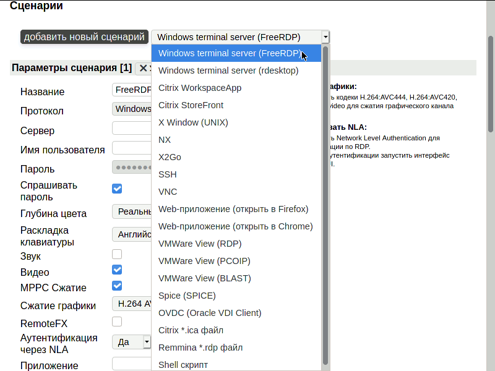
Task: Uncheck the Видео checkbox
Action: click(117, 270)
